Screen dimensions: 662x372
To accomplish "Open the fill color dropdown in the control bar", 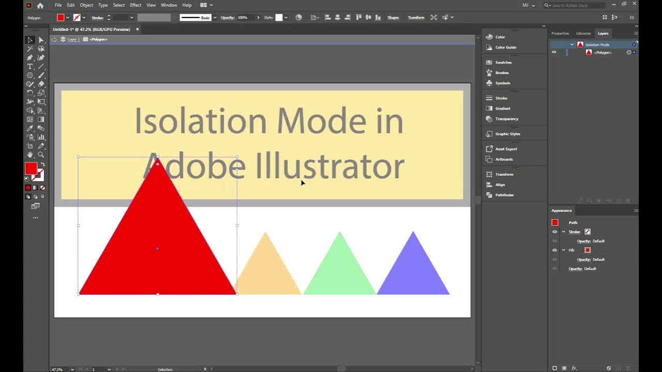I will [x=67, y=18].
